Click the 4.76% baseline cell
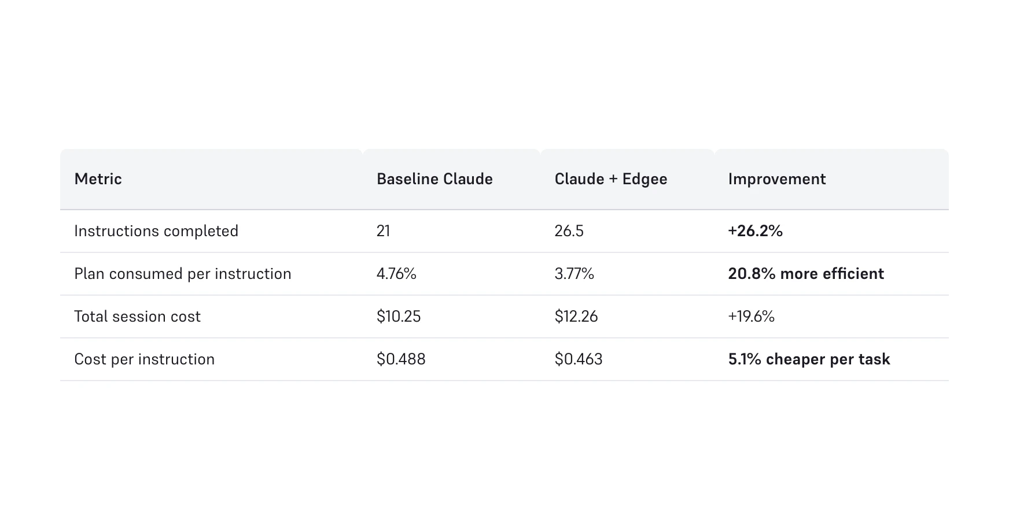 [x=396, y=274]
